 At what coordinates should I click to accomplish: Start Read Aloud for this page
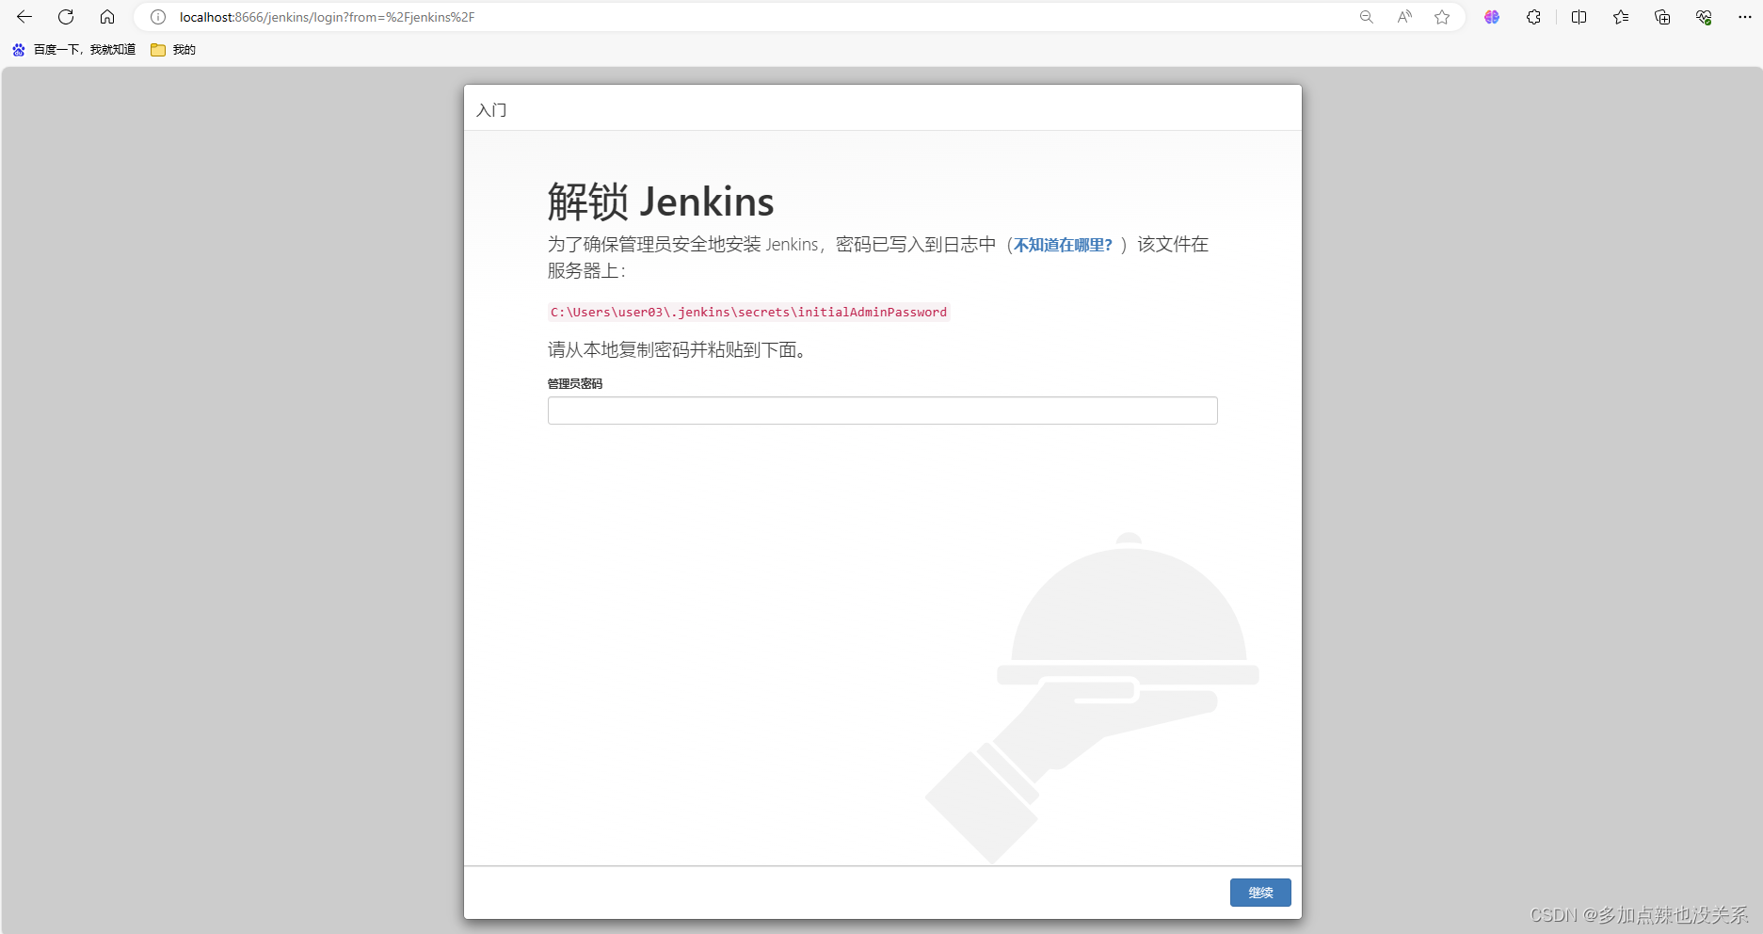pos(1404,17)
